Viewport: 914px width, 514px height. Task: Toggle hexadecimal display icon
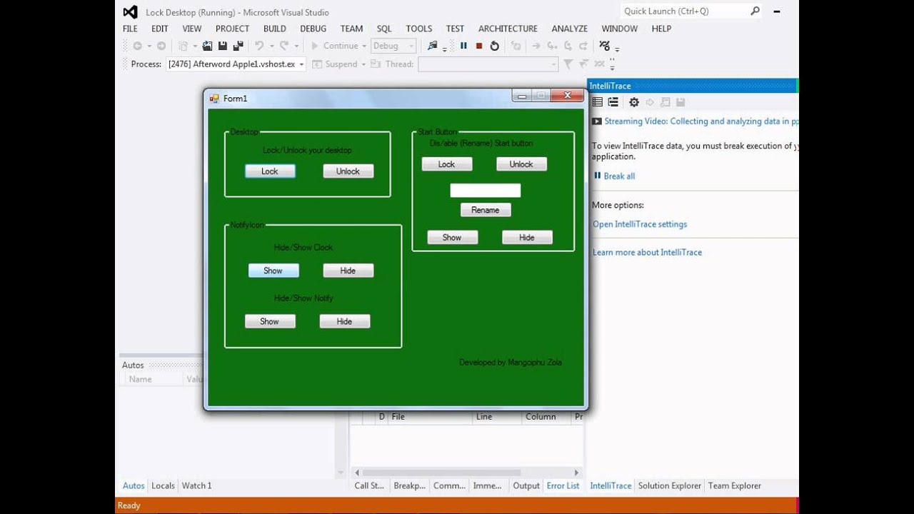605,46
